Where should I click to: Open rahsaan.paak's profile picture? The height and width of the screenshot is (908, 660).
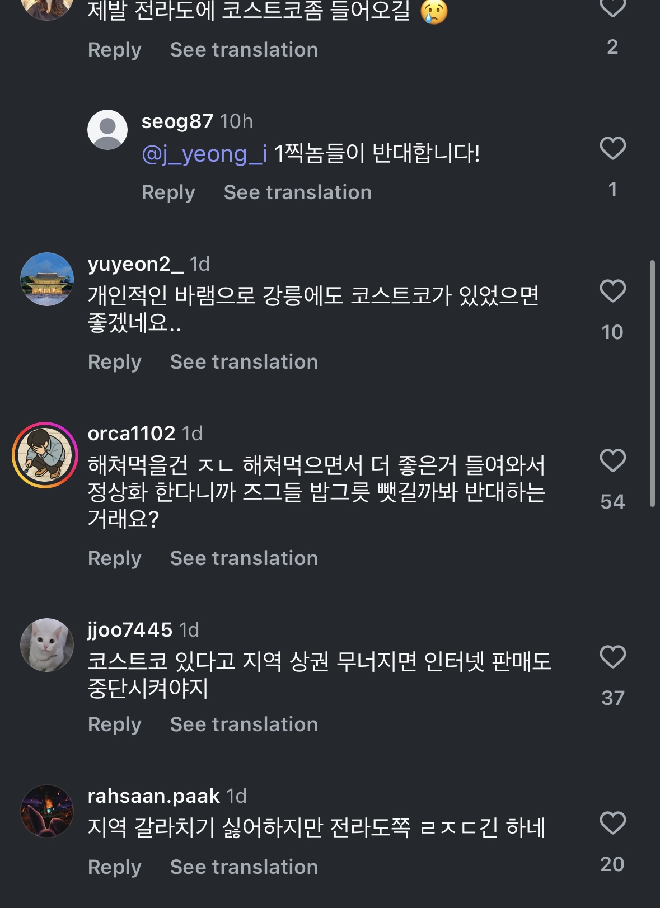point(47,811)
